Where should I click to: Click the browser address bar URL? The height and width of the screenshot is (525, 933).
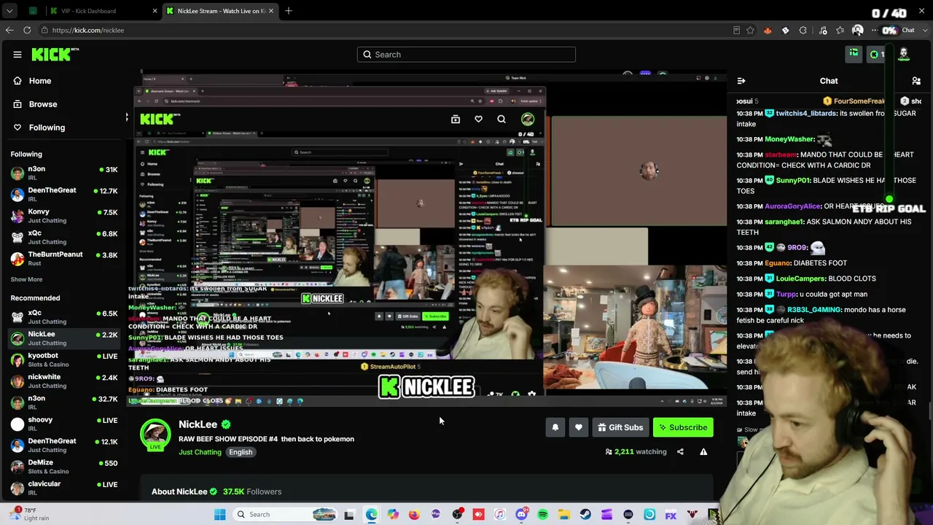(88, 31)
